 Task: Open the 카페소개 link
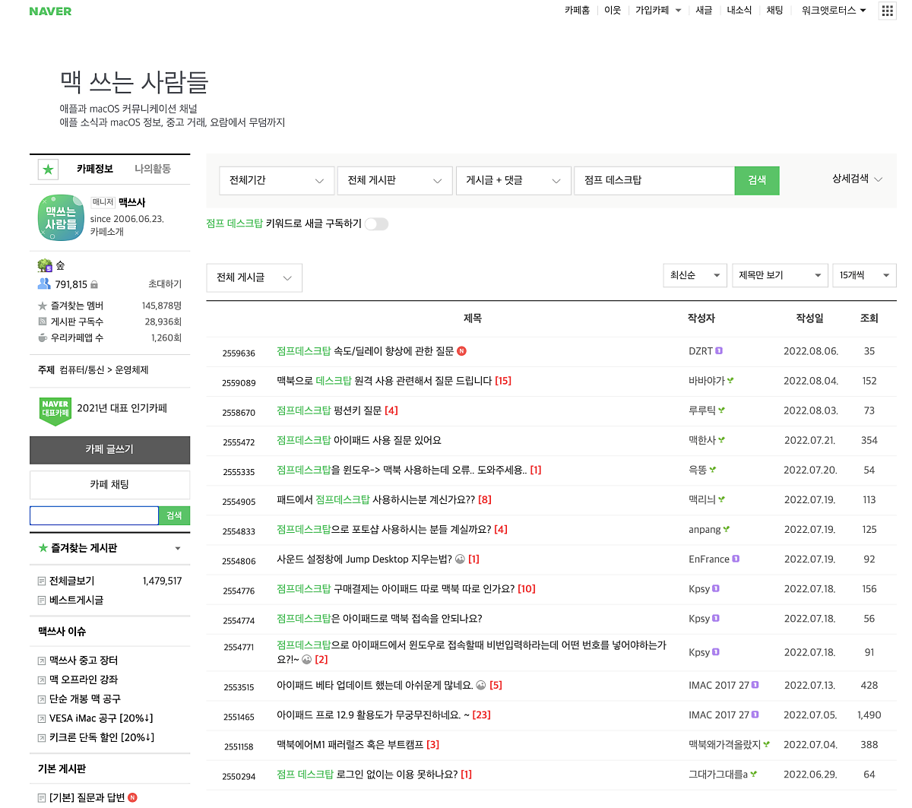[106, 232]
